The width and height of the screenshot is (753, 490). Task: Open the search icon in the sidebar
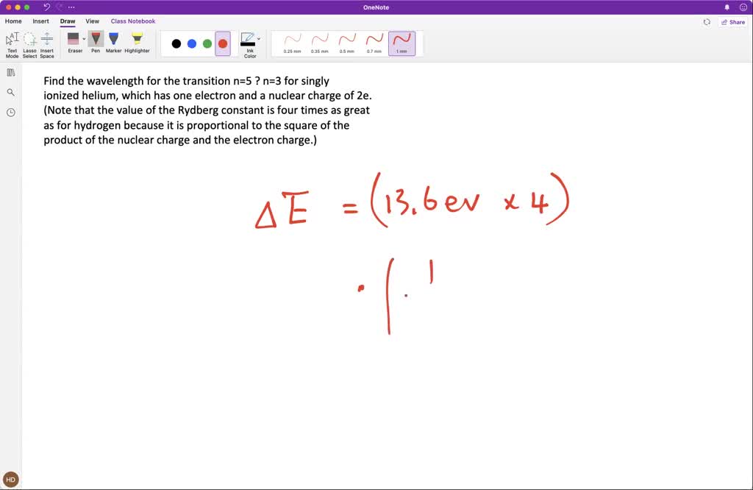point(10,92)
